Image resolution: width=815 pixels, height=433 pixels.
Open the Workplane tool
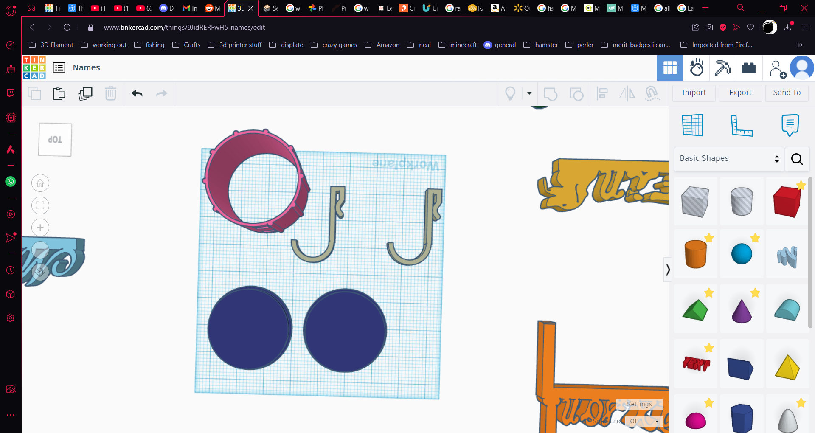click(x=693, y=125)
